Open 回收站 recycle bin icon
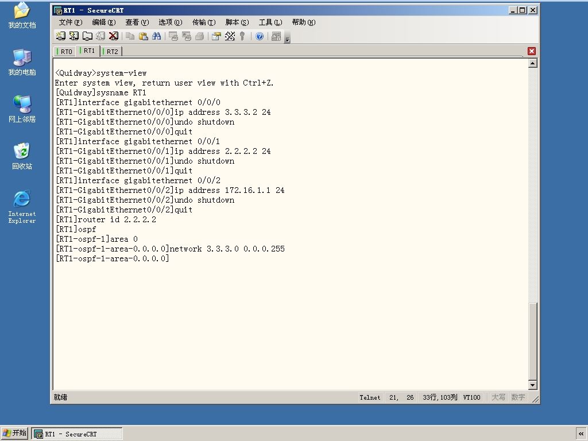The image size is (588, 441). [x=22, y=156]
